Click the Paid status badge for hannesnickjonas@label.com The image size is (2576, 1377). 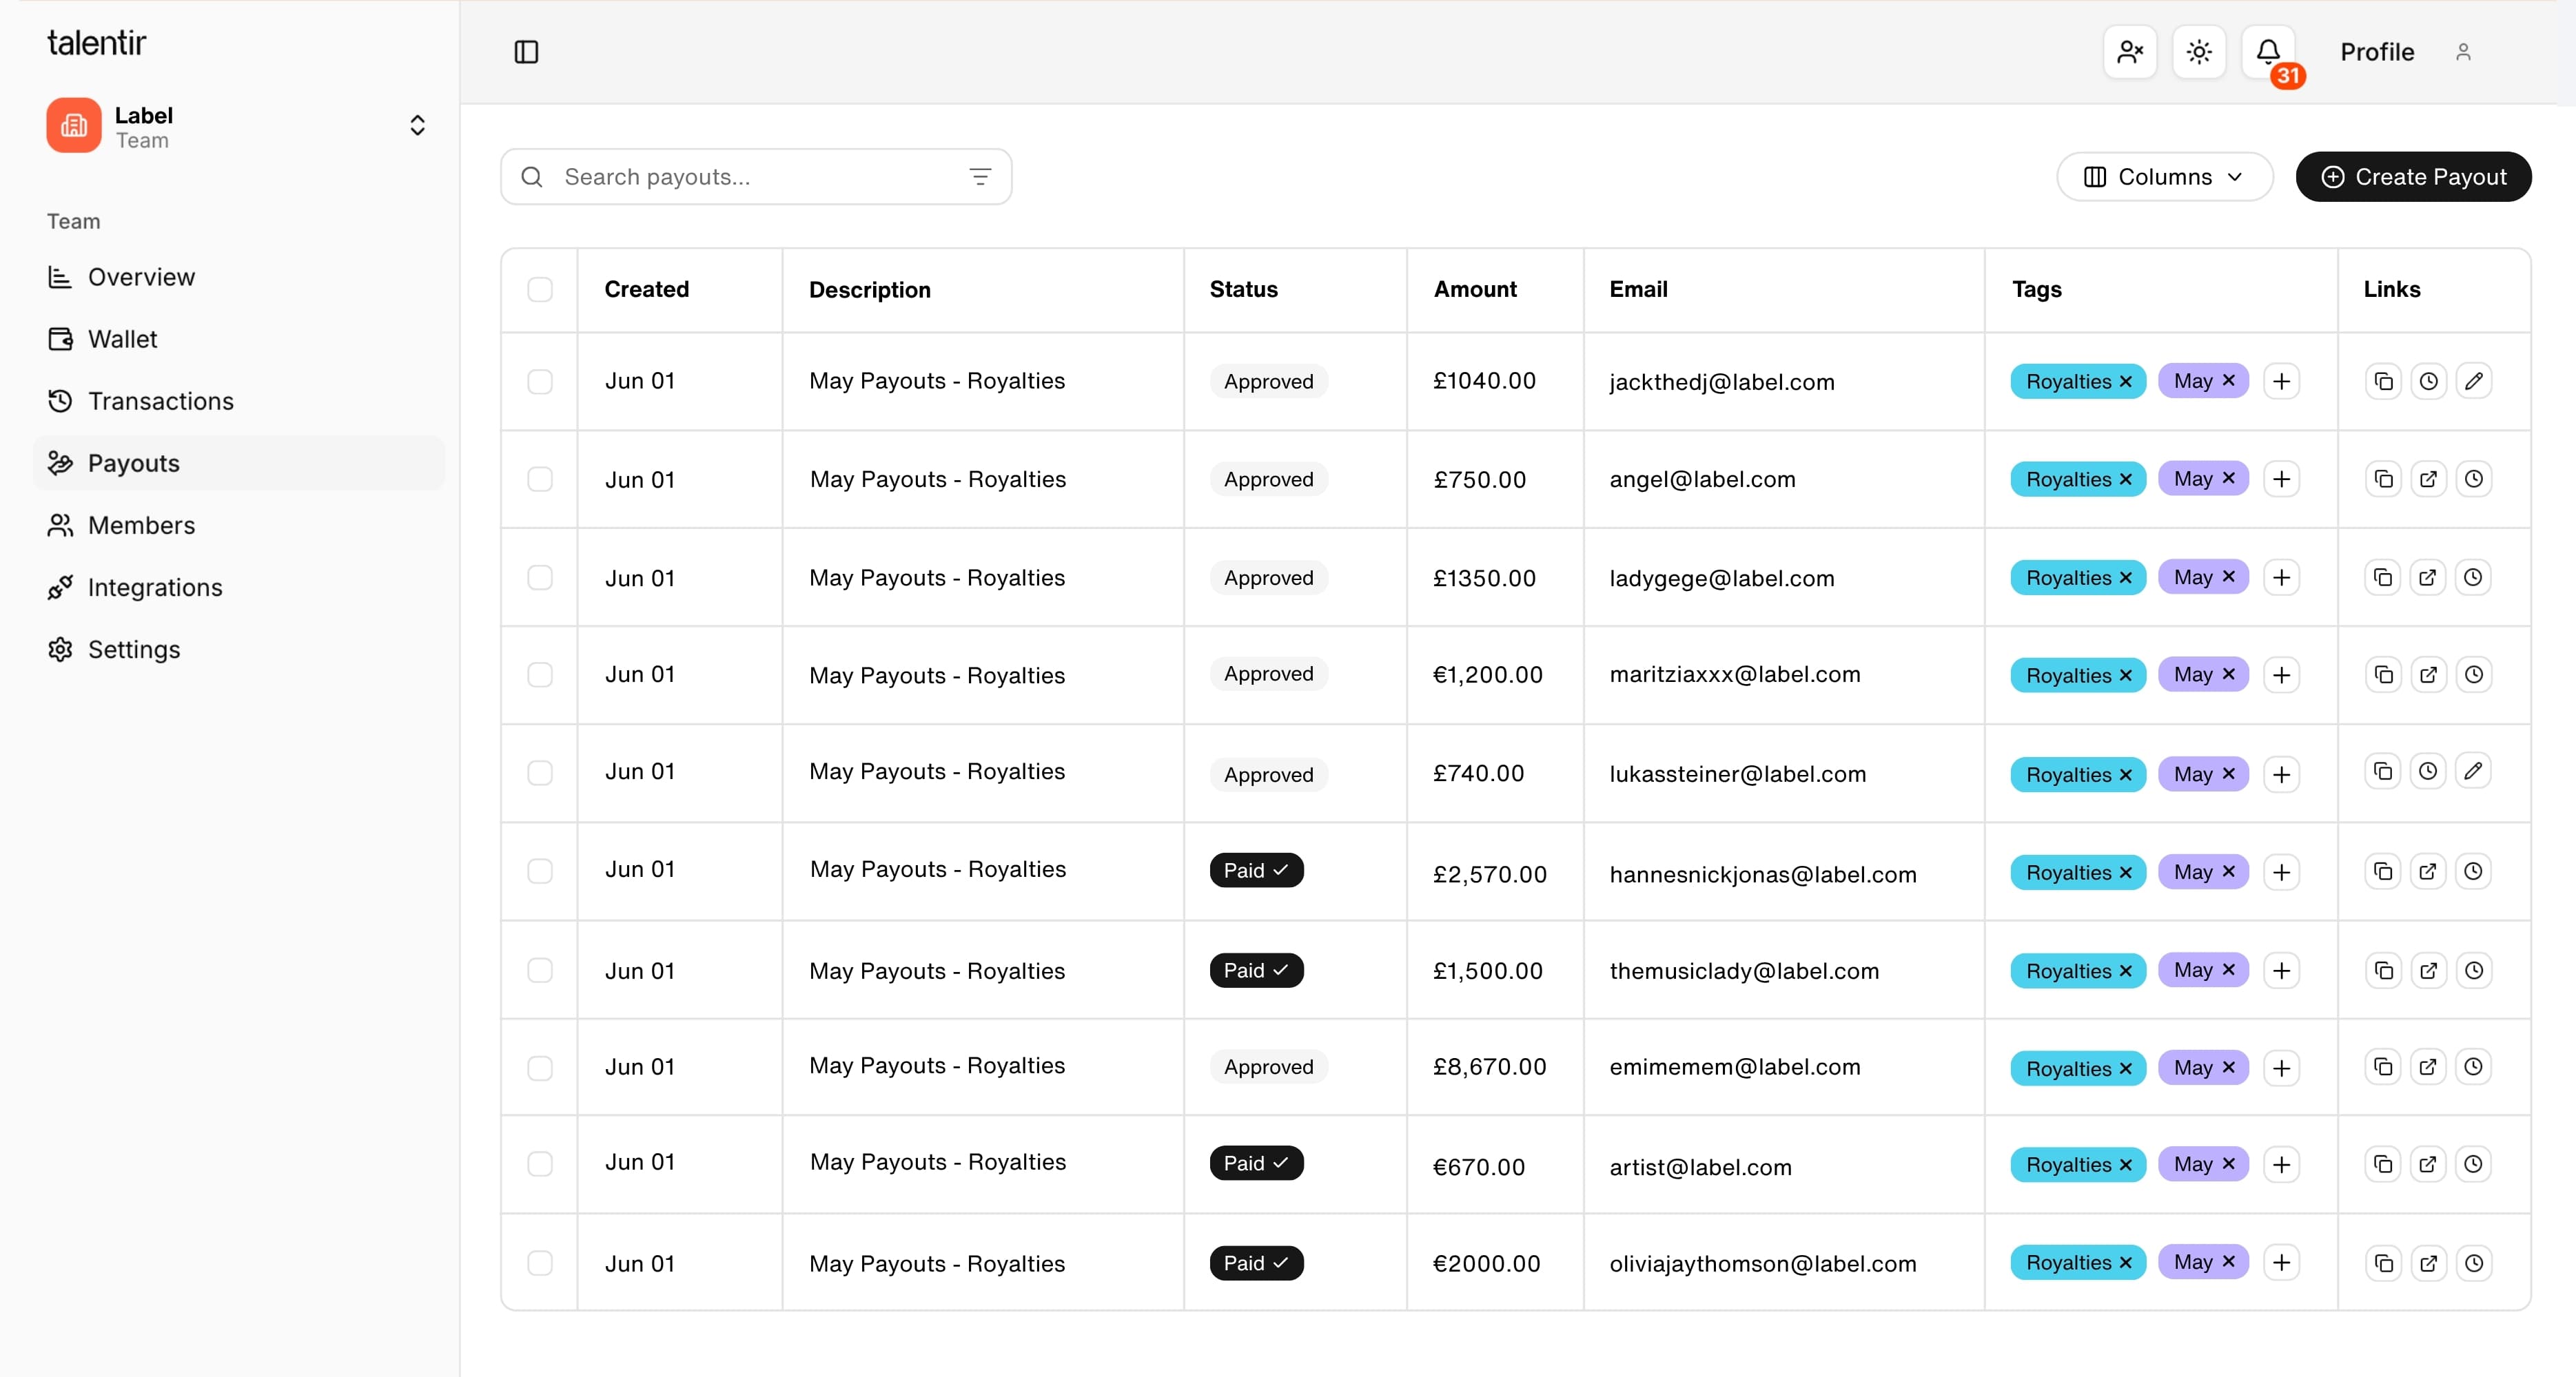pyautogui.click(x=1256, y=871)
